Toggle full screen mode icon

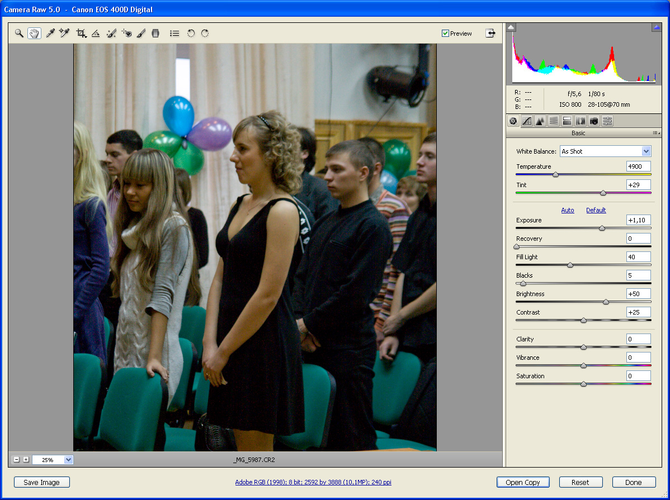click(x=490, y=33)
